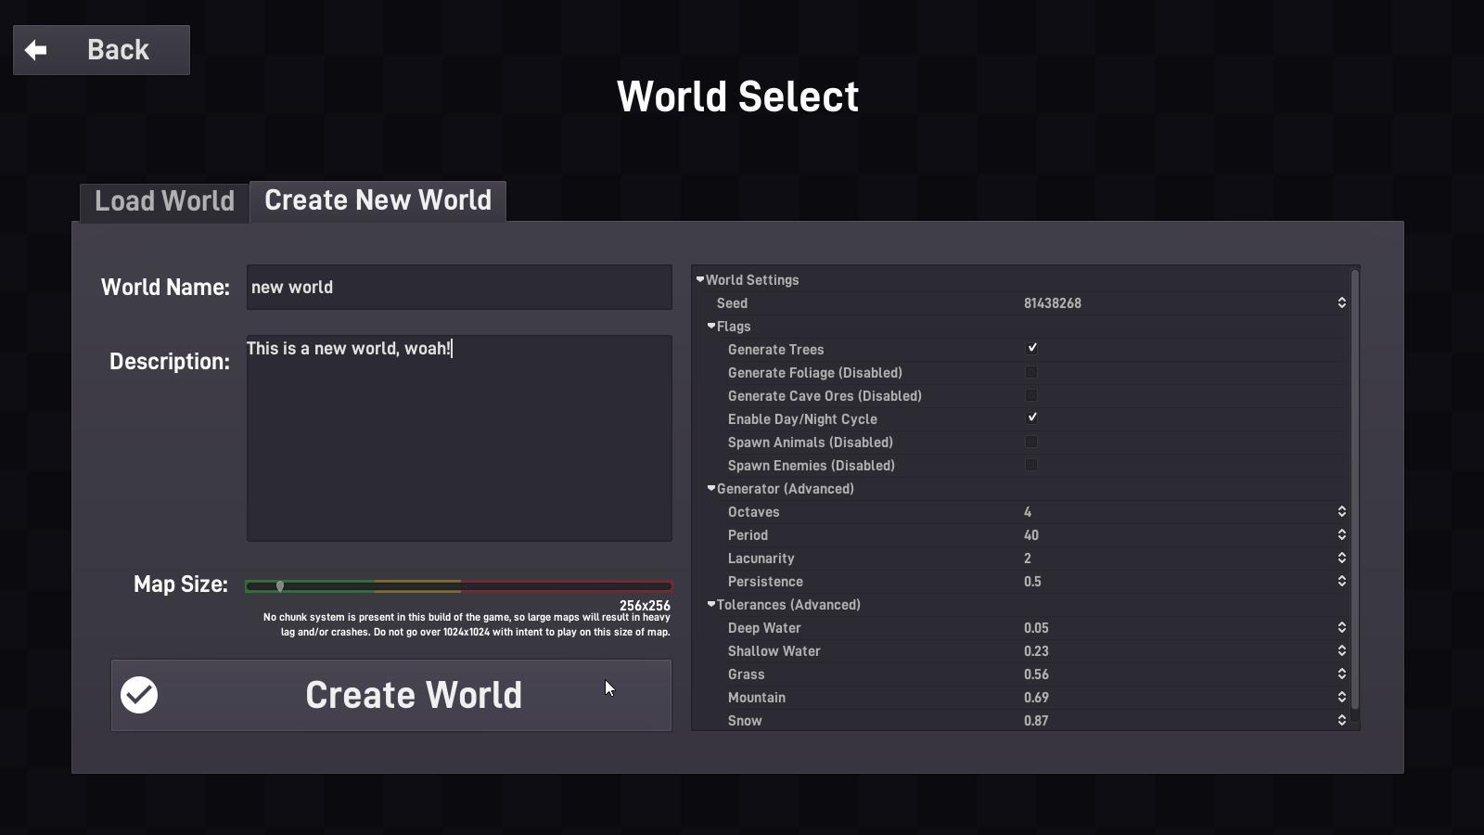Select the Create New World tab
Viewport: 1484px width, 835px height.
point(377,200)
